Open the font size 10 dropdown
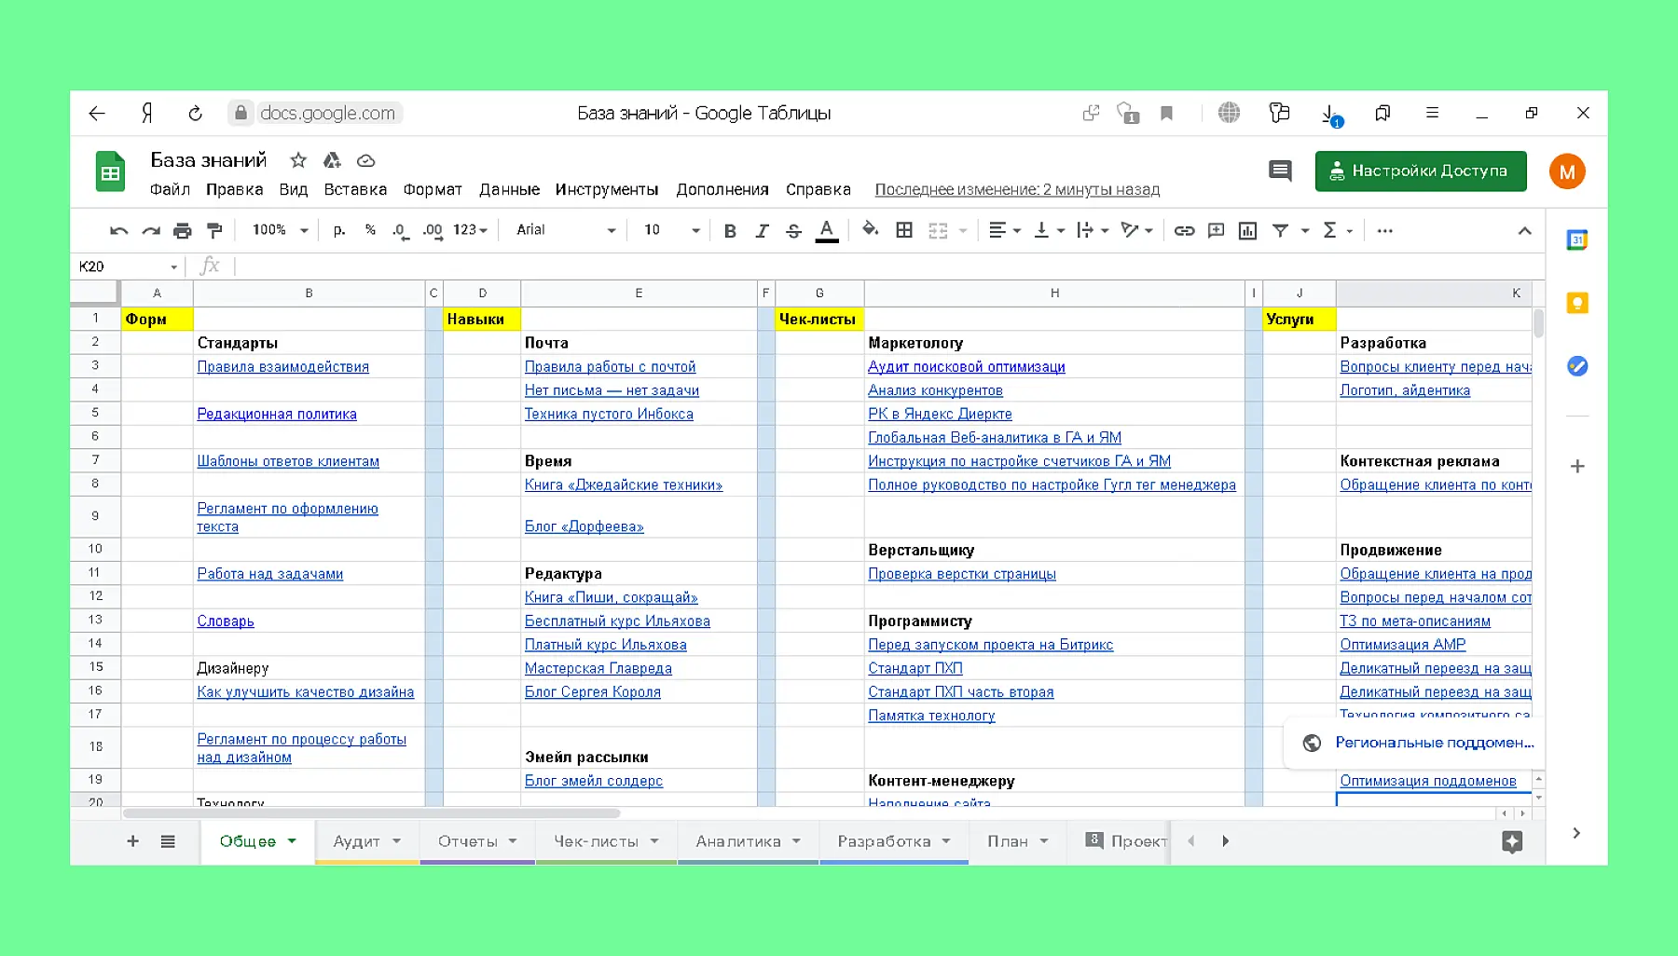Image resolution: width=1678 pixels, height=956 pixels. (670, 230)
